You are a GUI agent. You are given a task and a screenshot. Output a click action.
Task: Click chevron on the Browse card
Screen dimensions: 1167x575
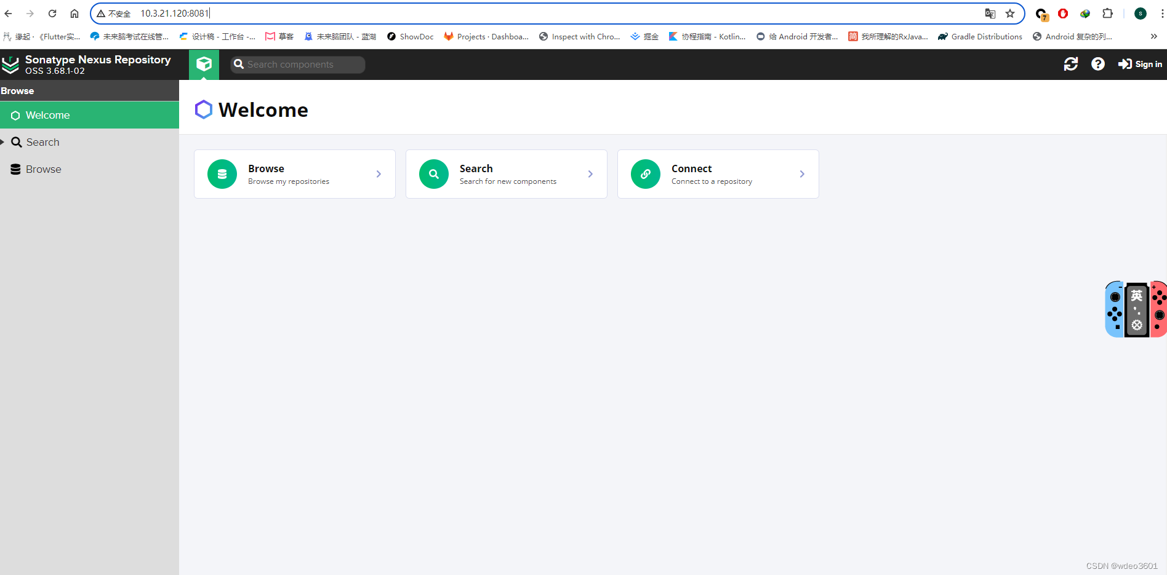[379, 174]
